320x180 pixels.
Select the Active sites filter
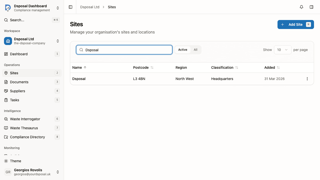coord(183,50)
